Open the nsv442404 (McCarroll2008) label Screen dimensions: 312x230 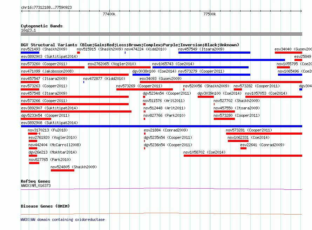55,145
